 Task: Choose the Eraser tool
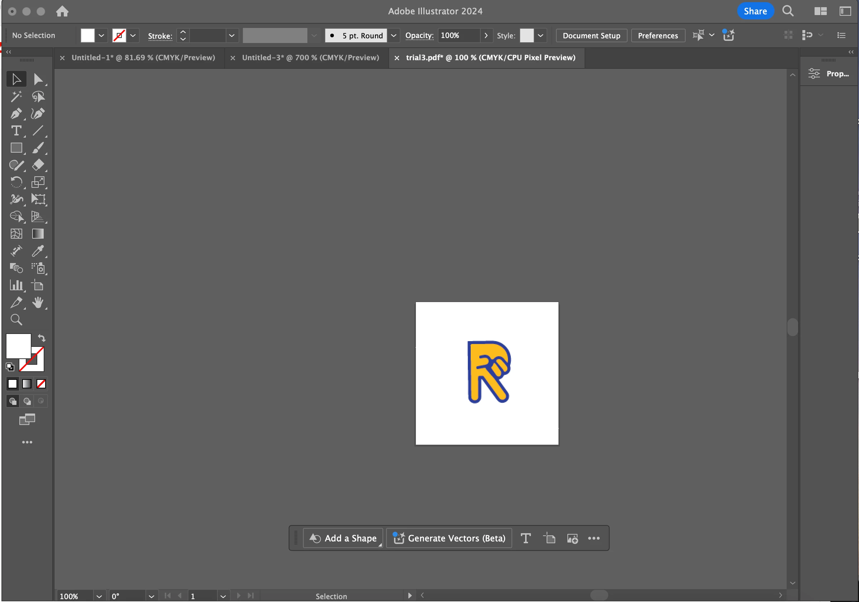[38, 165]
